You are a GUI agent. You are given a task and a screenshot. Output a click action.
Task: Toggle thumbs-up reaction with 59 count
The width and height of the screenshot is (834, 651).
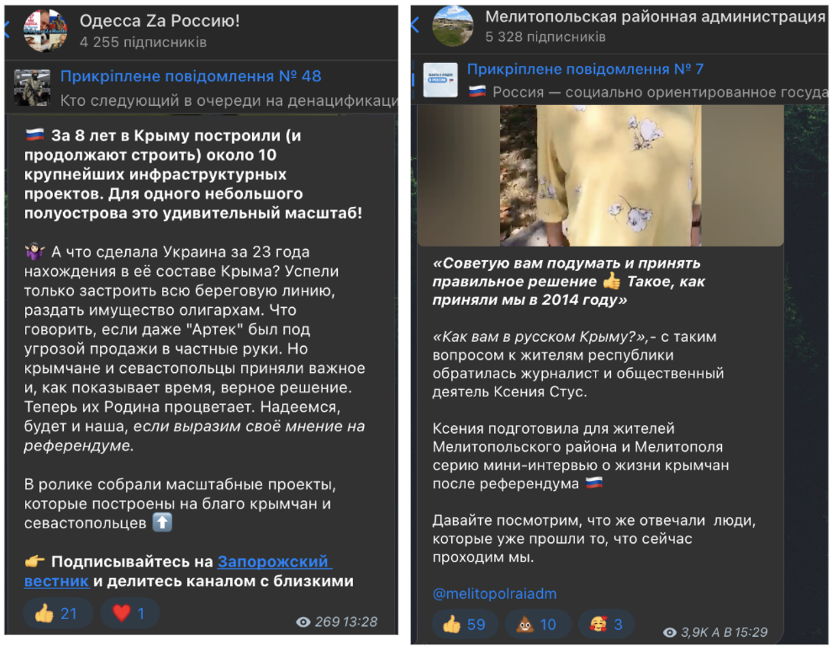(465, 624)
